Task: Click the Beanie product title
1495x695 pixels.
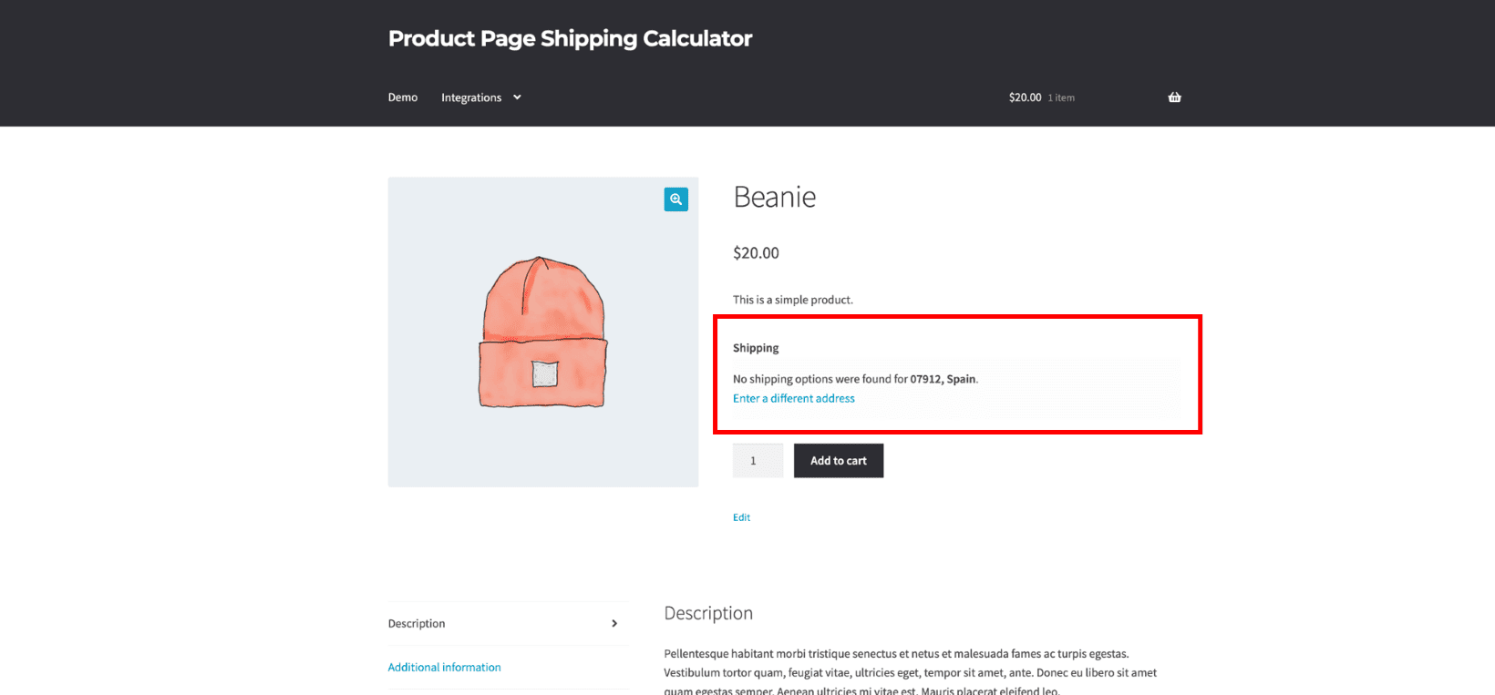Action: (774, 197)
